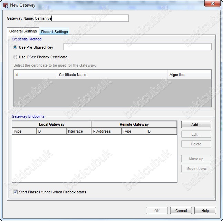Click the Local Gateway header
This screenshot has height=221, width=223.
pyautogui.click(x=51, y=124)
